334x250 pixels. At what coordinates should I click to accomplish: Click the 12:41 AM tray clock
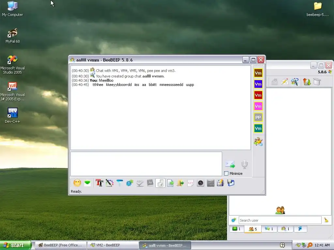pos(322,245)
